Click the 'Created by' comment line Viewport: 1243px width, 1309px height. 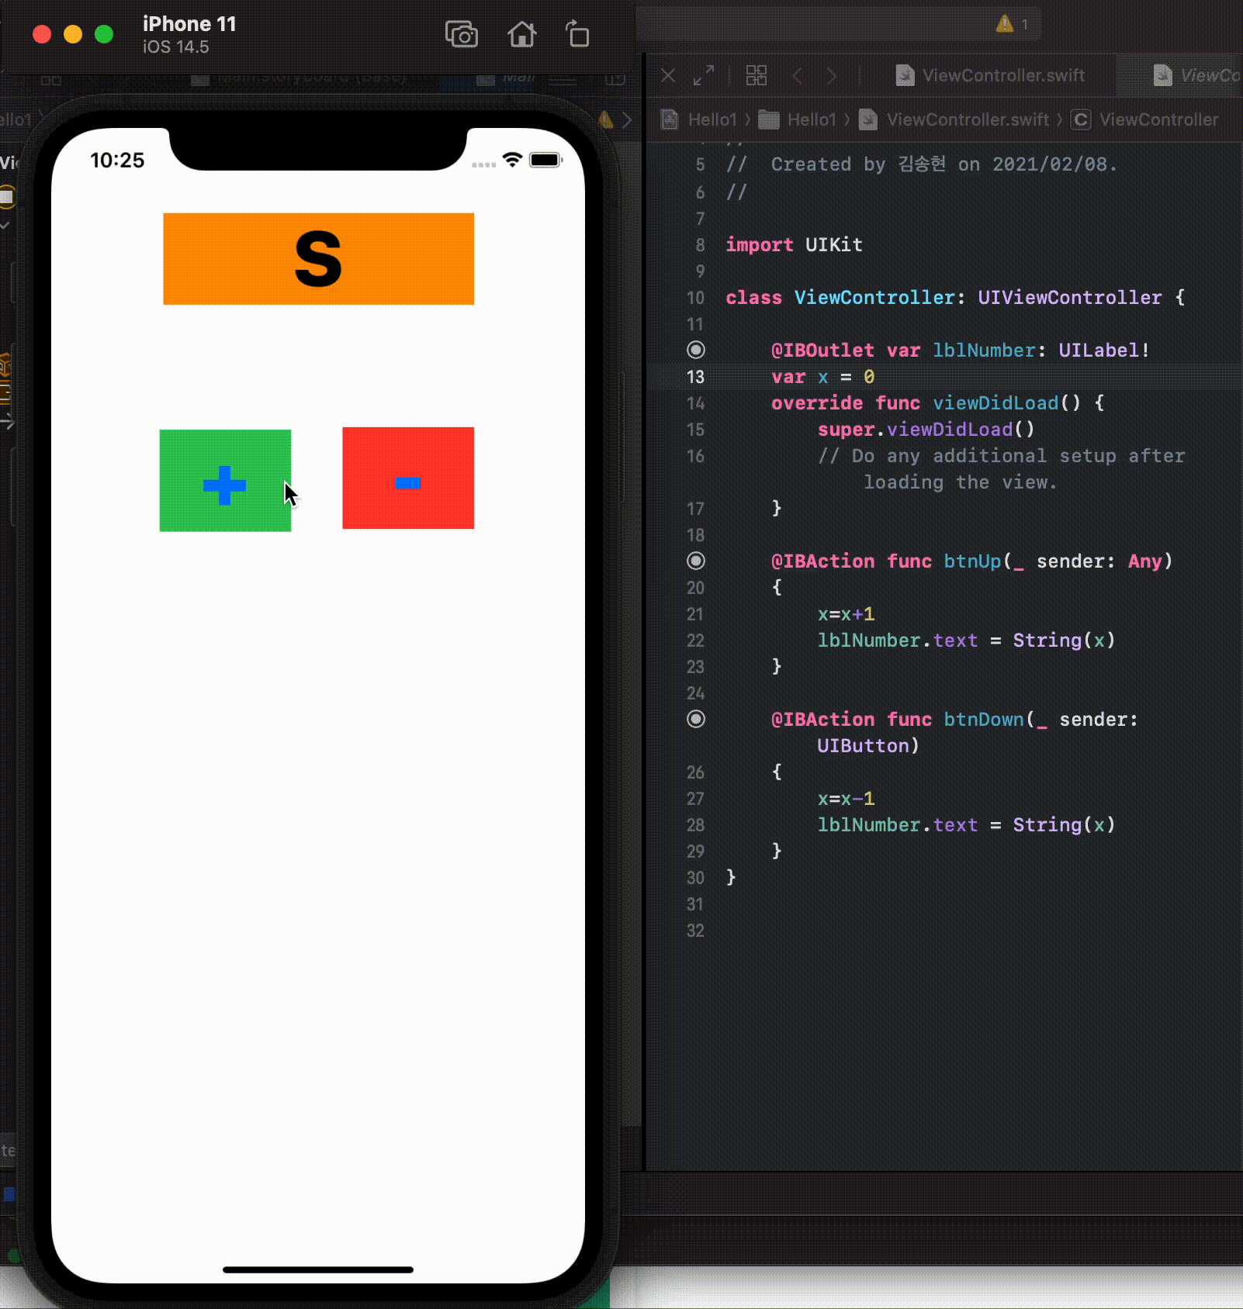coord(922,164)
